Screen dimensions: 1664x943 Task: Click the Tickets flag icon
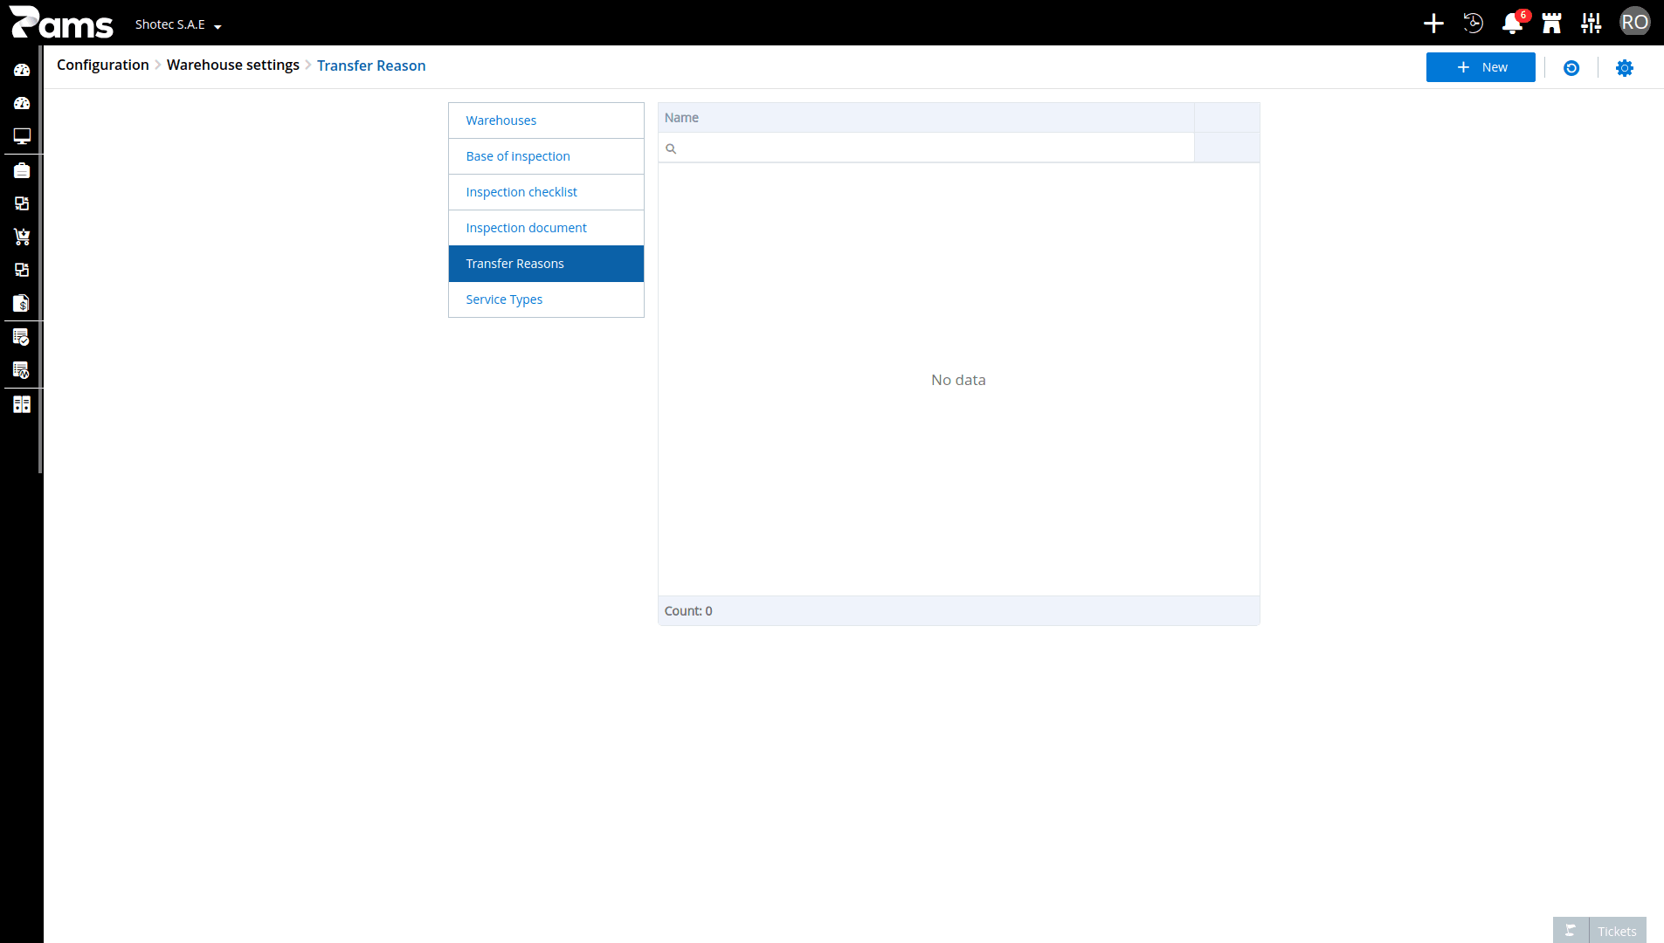pyautogui.click(x=1571, y=931)
